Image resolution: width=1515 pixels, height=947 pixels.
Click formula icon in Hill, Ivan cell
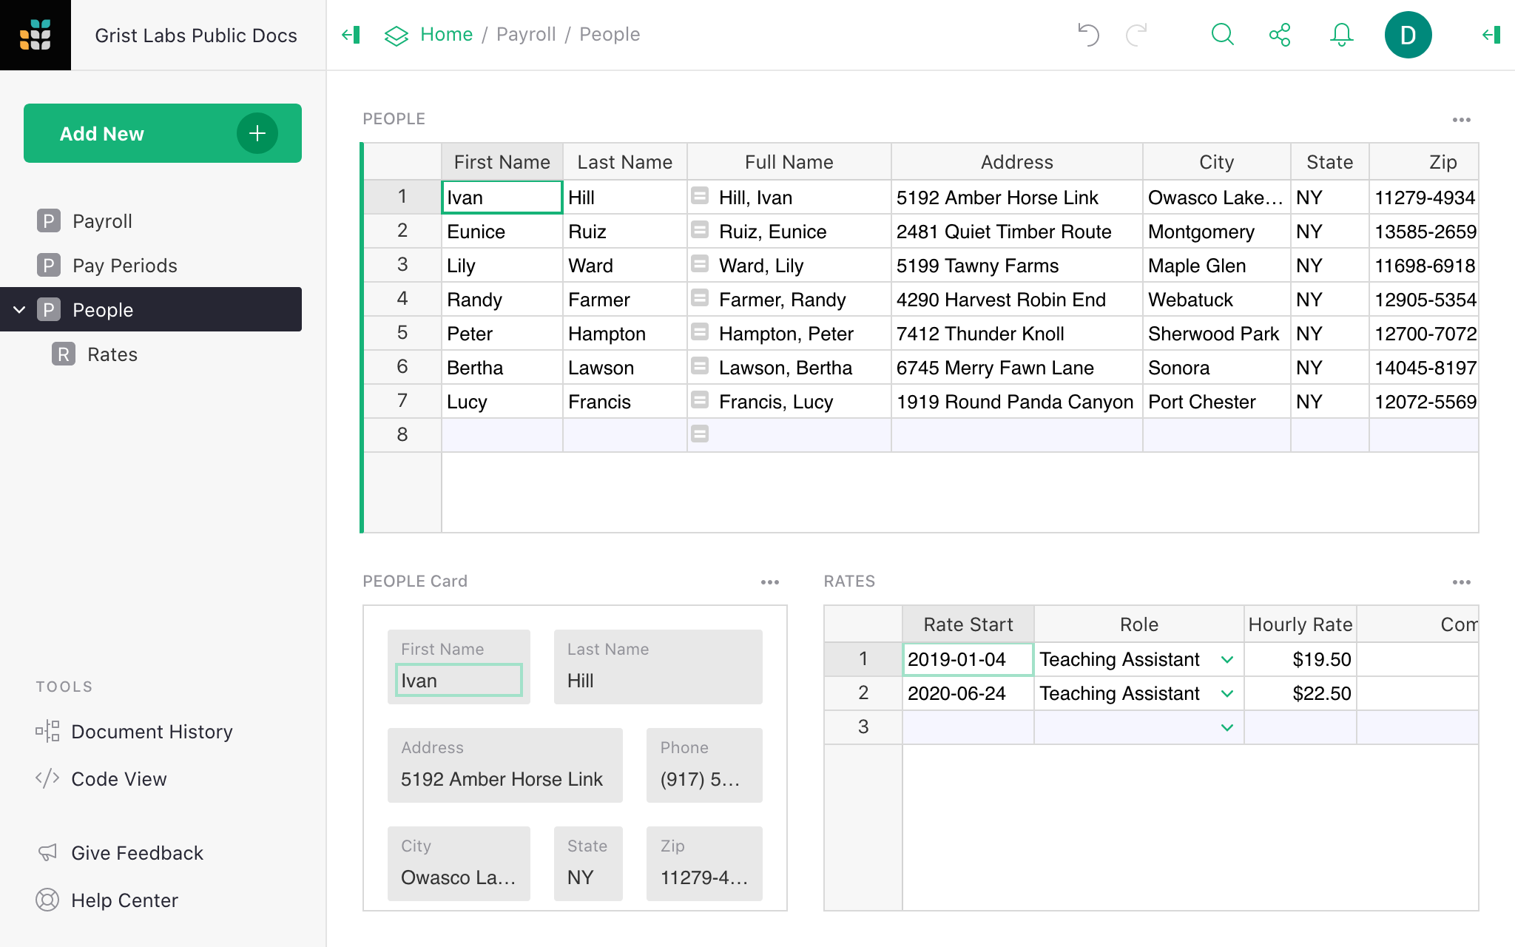coord(700,196)
